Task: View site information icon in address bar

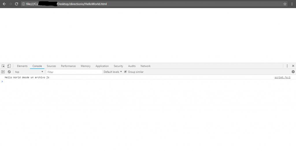Action: click(23, 4)
